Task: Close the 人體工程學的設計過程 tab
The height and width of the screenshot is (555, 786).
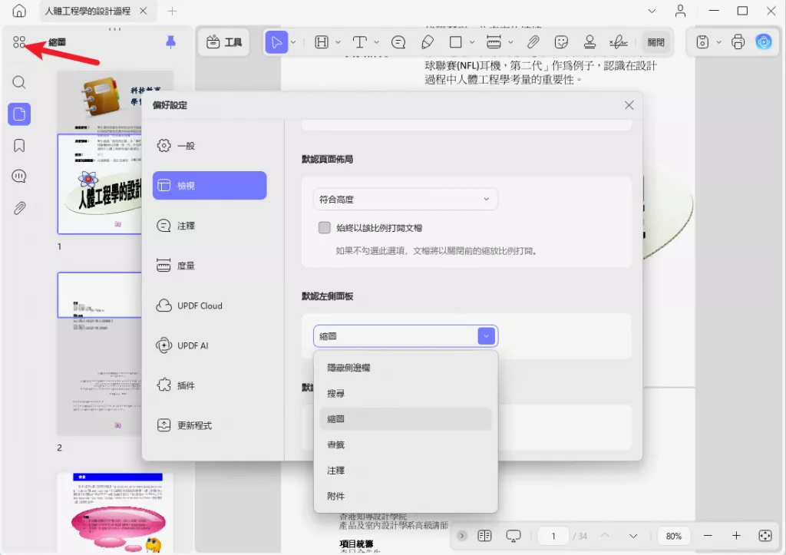Action: [x=144, y=11]
